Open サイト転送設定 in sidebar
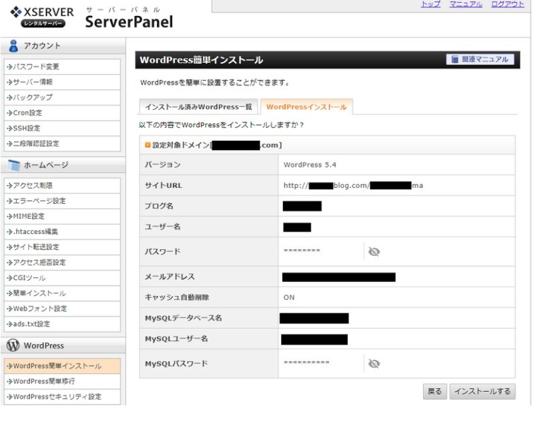 coord(62,247)
